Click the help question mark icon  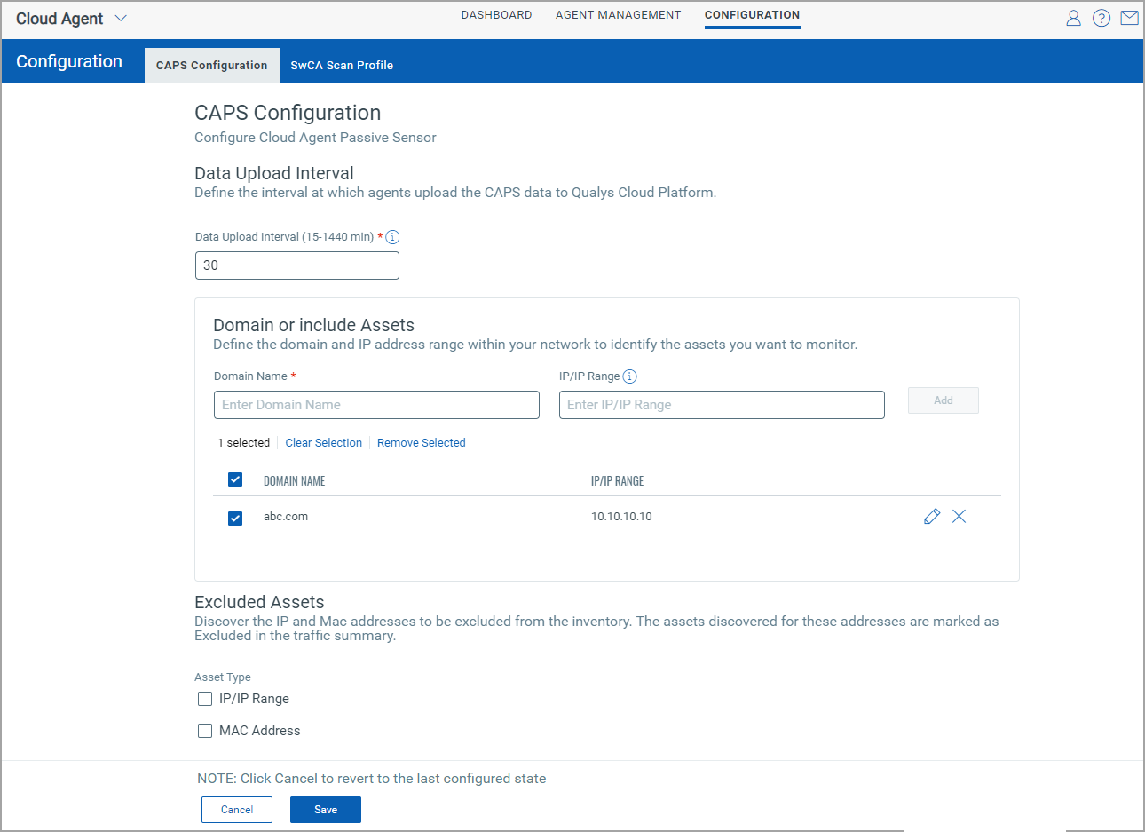pyautogui.click(x=1101, y=18)
